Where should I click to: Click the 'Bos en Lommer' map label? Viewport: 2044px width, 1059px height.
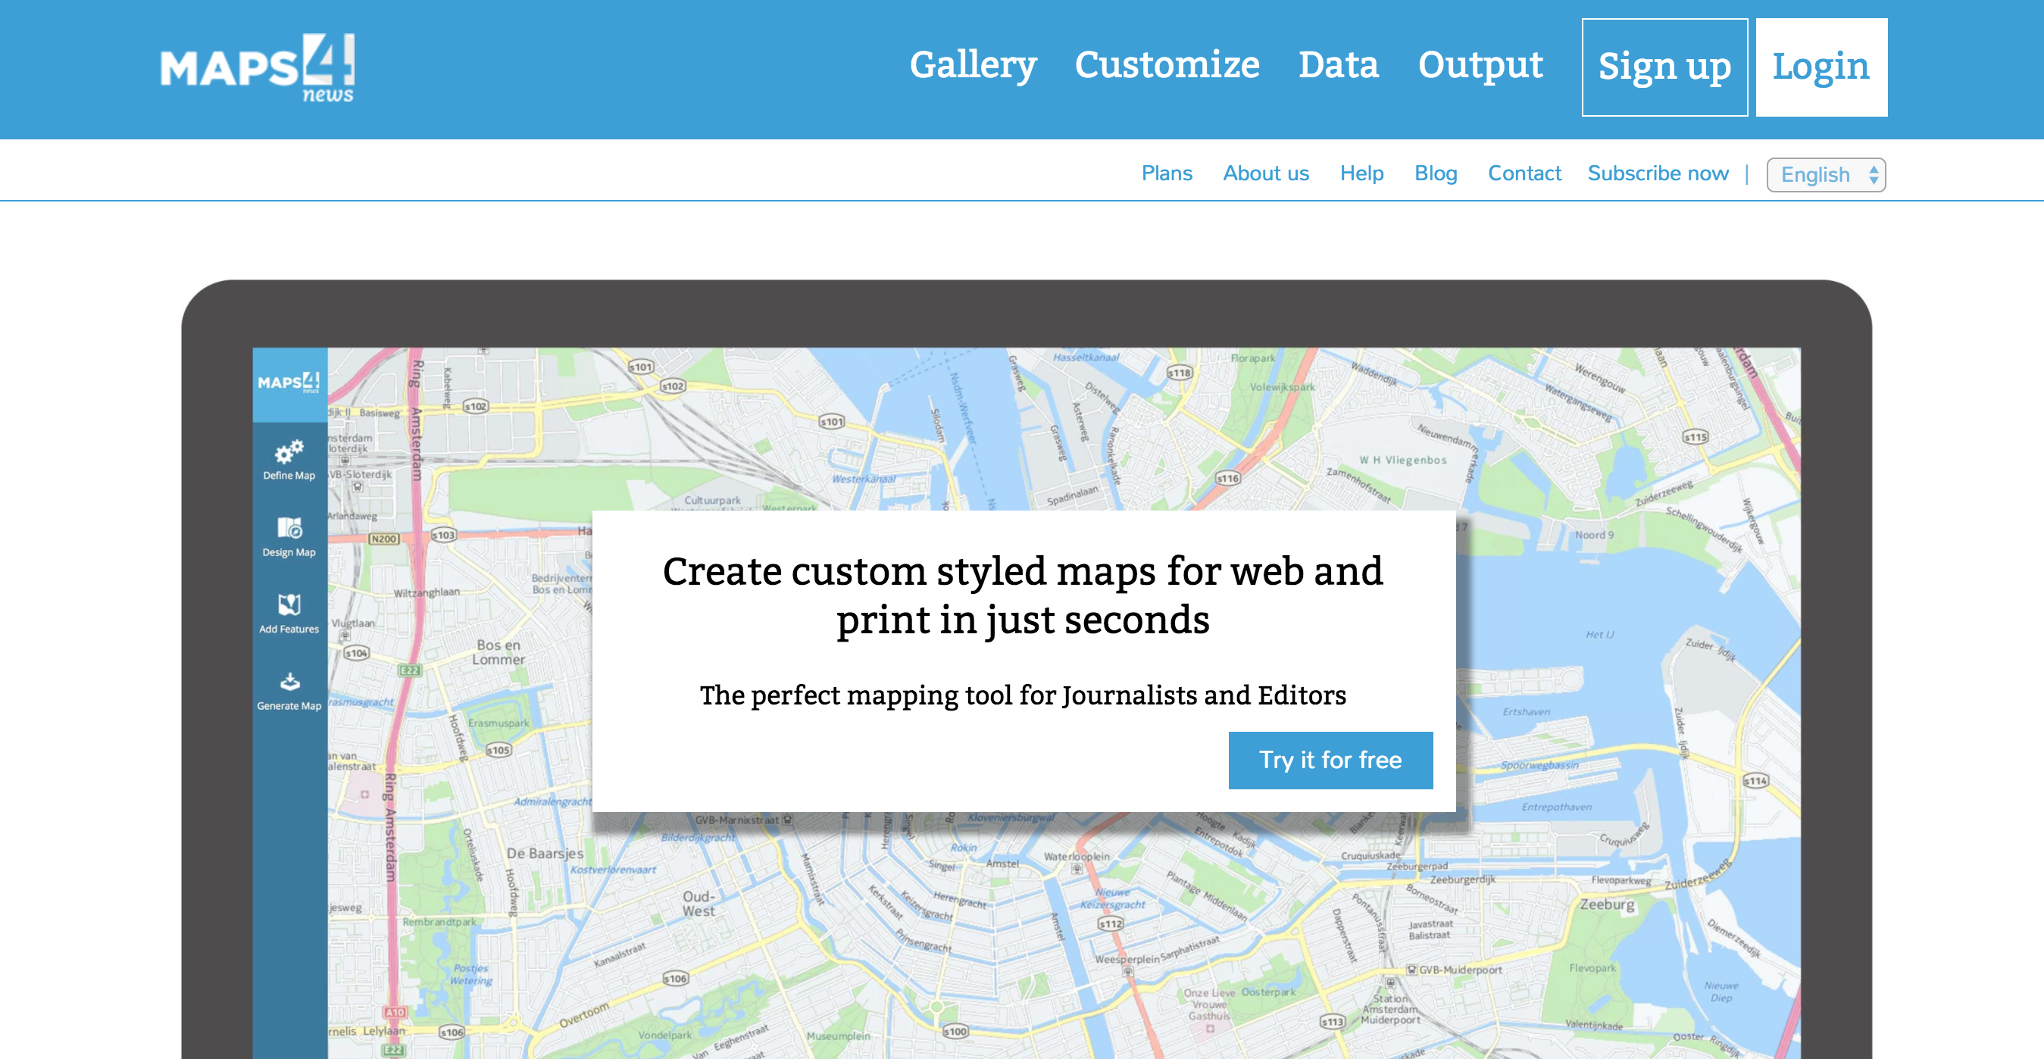[x=498, y=651]
